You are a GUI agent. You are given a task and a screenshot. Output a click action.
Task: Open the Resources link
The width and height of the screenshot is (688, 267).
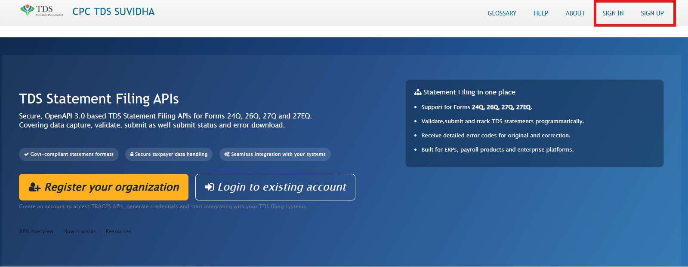tap(119, 231)
